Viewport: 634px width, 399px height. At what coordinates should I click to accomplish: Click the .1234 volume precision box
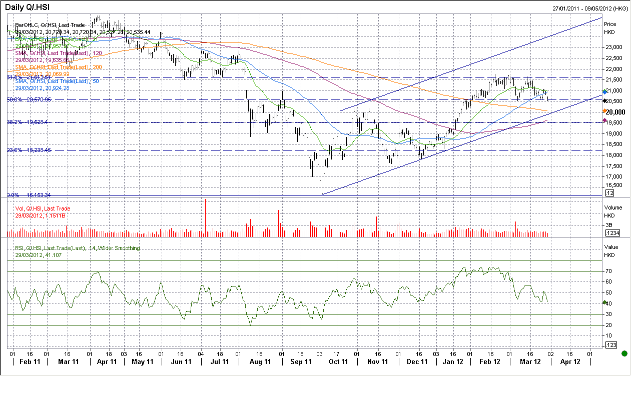coord(612,233)
